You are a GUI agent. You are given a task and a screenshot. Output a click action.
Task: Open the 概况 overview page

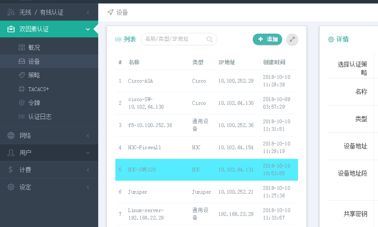click(x=49, y=48)
